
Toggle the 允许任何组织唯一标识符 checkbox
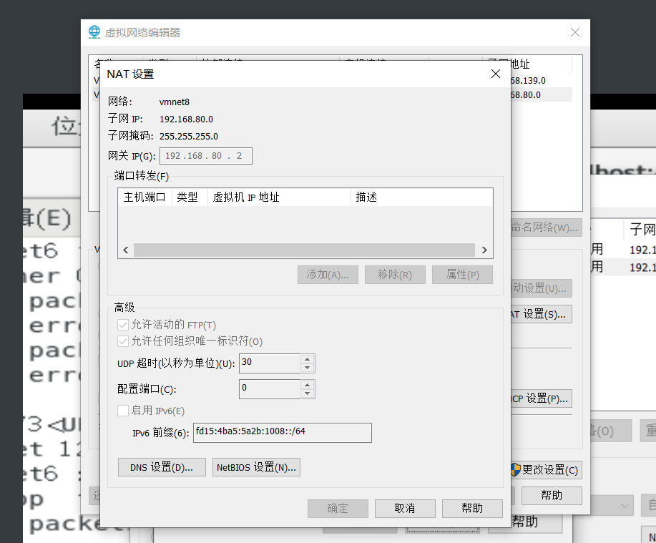point(122,341)
